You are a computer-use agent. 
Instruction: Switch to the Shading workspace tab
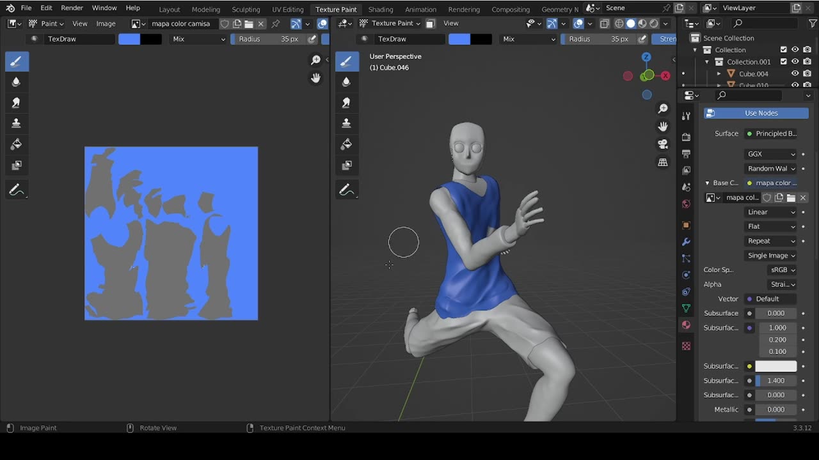(381, 9)
